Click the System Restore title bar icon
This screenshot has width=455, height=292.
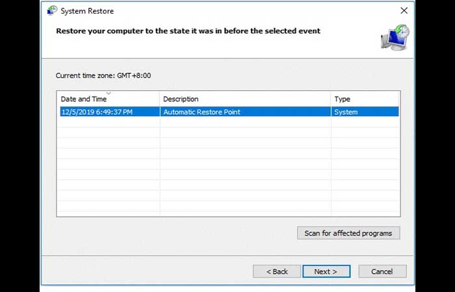(52, 11)
